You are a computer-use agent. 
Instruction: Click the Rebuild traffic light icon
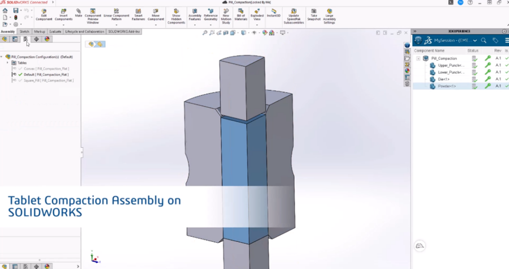point(15,17)
